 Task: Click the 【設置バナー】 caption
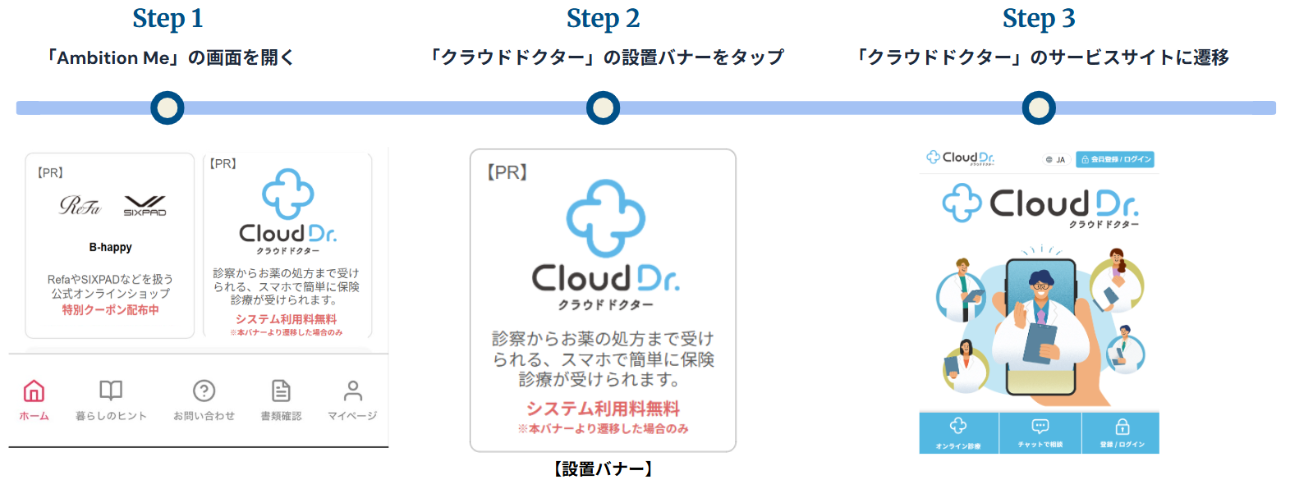click(x=603, y=469)
